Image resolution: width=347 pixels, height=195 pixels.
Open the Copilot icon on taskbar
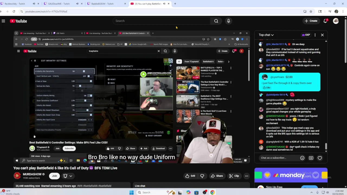(x=188, y=193)
